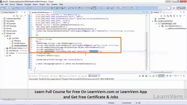Select the Java EE perspective button
The height and width of the screenshot is (105, 187).
point(181,8)
